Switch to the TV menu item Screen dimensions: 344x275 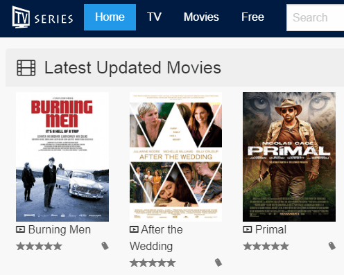[154, 17]
